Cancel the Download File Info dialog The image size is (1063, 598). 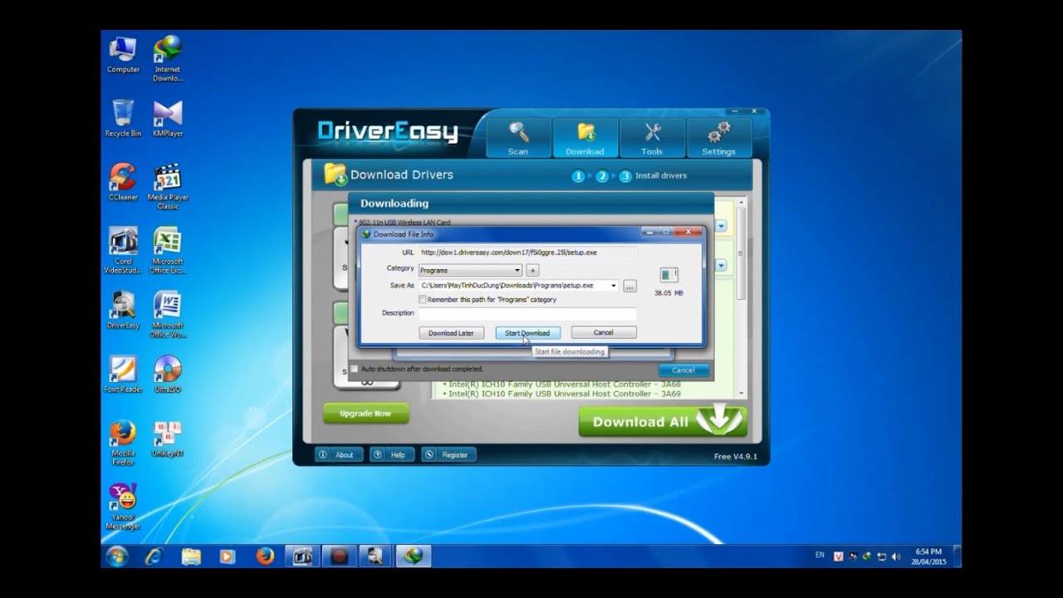[x=604, y=332]
